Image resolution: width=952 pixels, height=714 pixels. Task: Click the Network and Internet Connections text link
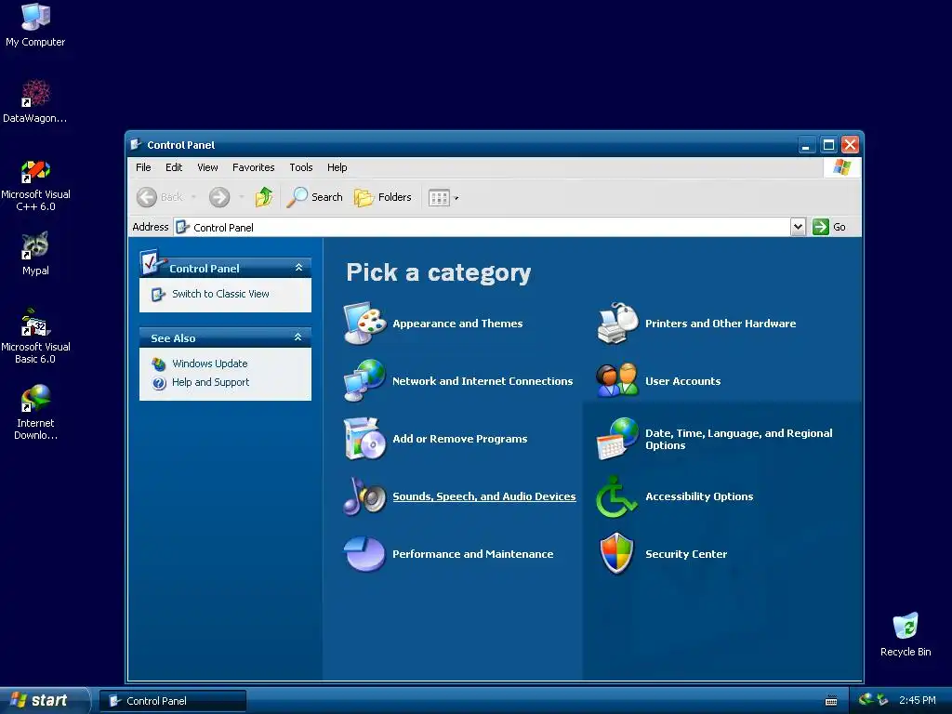[x=483, y=381]
